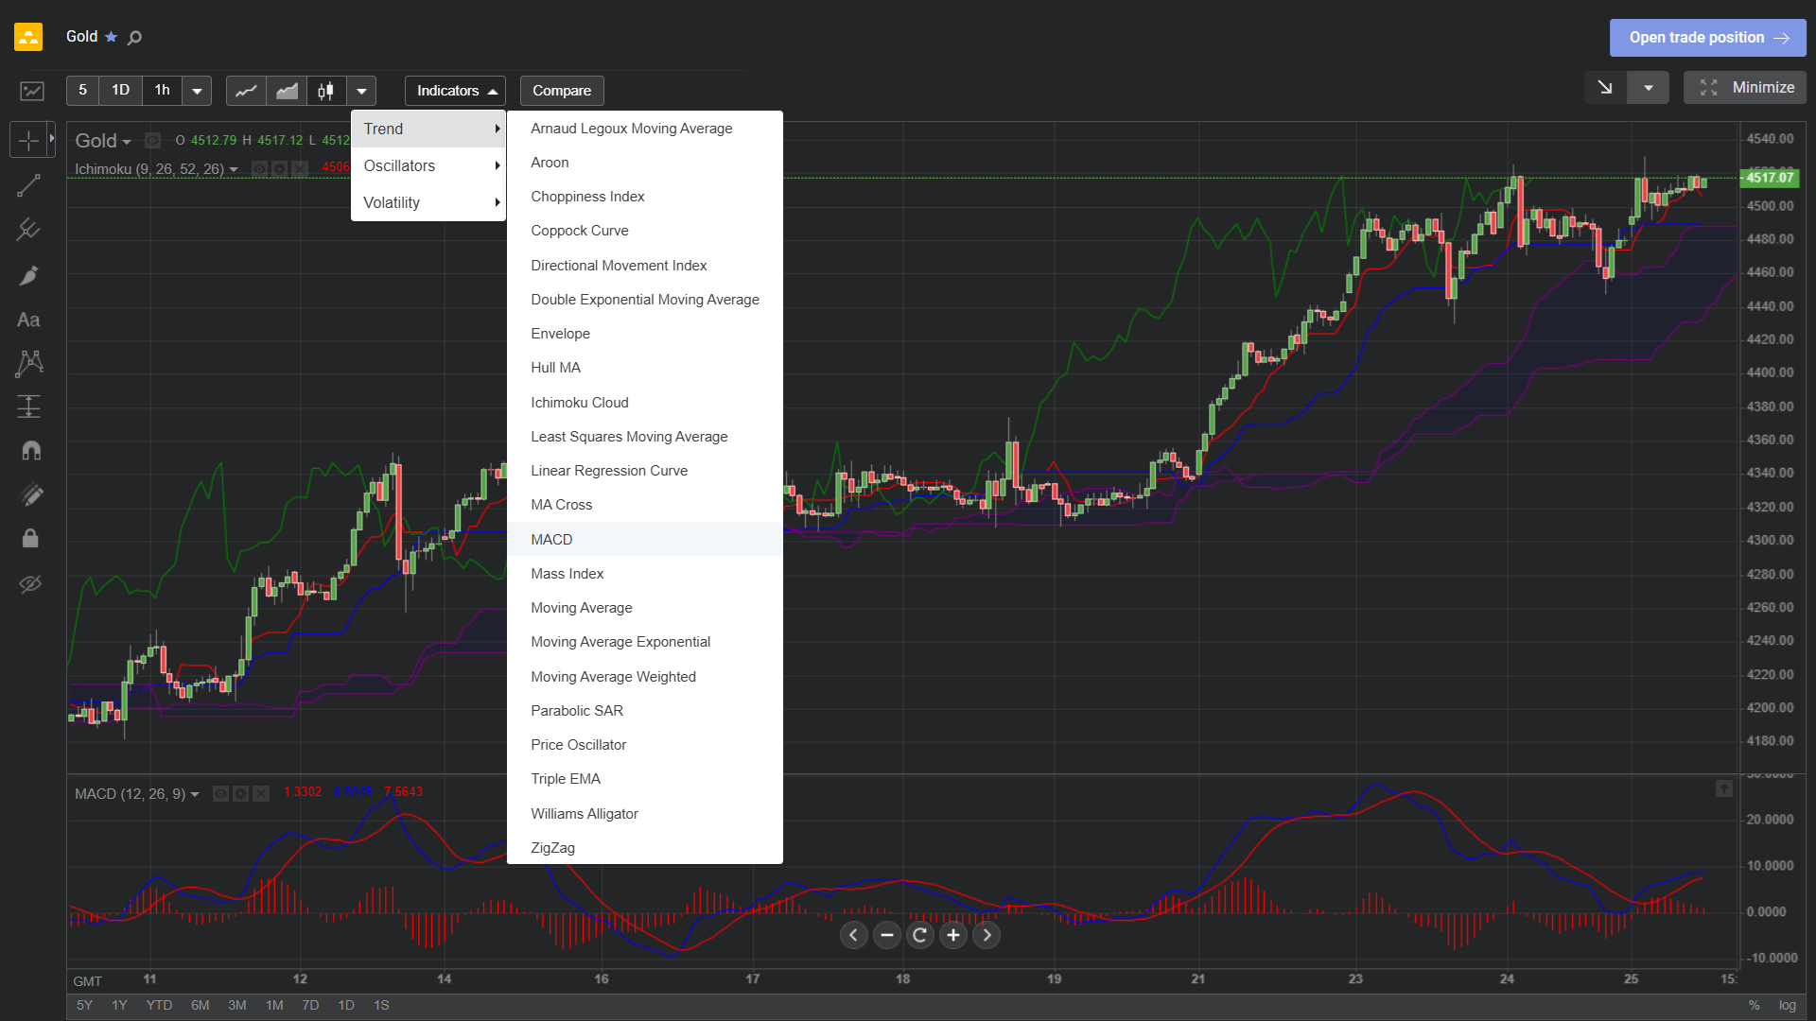Toggle log scale mode
This screenshot has width=1816, height=1021.
(x=1787, y=1005)
